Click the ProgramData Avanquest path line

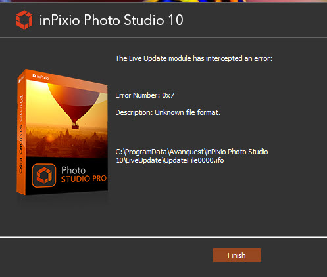click(191, 152)
